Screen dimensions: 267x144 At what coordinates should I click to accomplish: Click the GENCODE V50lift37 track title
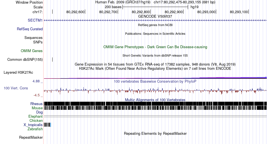point(155,17)
